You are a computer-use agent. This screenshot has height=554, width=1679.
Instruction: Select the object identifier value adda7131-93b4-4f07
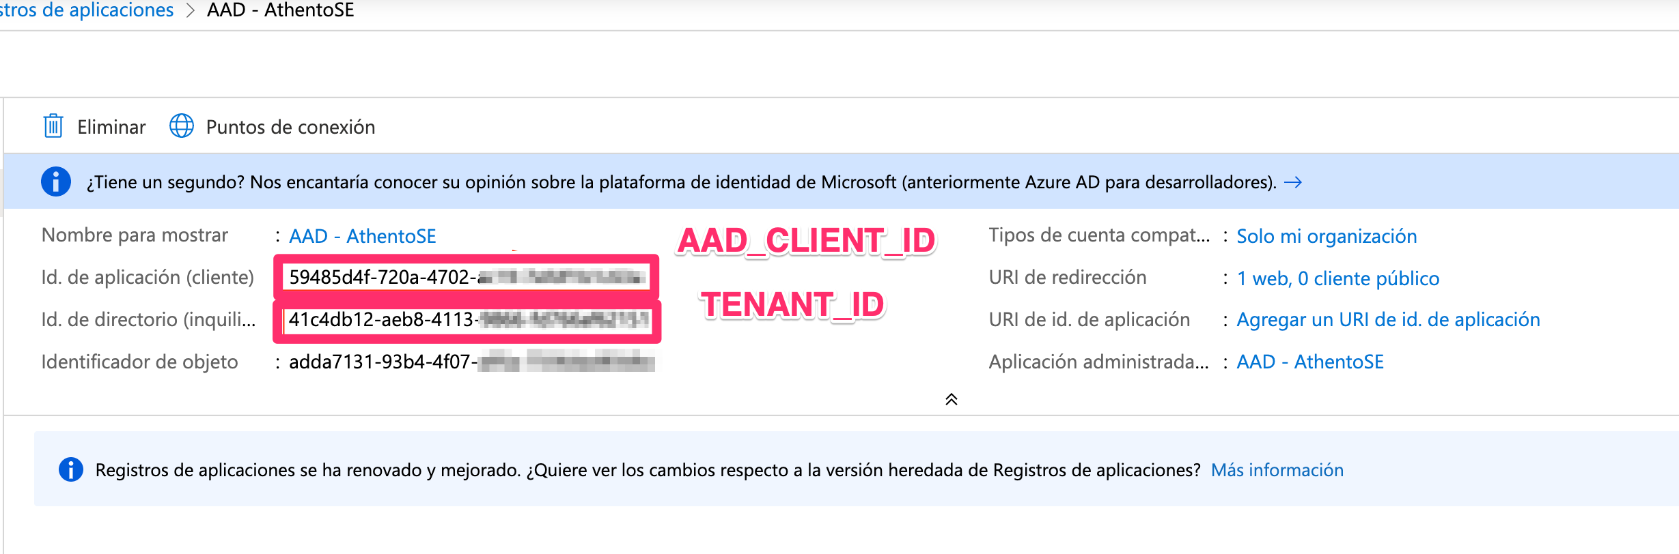(471, 362)
